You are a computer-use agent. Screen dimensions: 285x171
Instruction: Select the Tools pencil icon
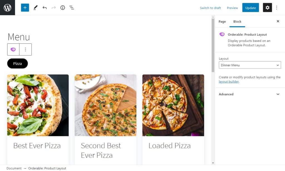coord(35,8)
